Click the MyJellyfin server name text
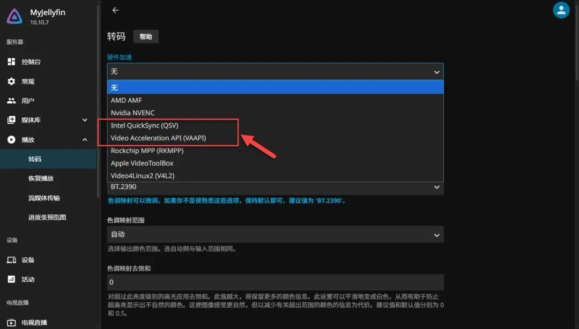 click(x=48, y=12)
